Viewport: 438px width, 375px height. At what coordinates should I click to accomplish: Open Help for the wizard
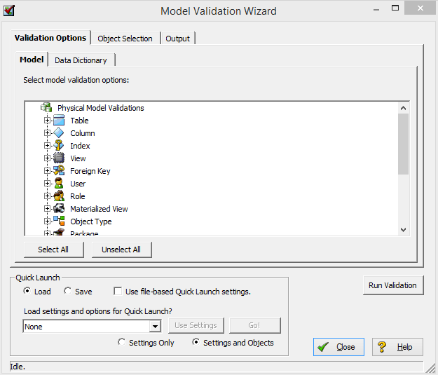(397, 347)
